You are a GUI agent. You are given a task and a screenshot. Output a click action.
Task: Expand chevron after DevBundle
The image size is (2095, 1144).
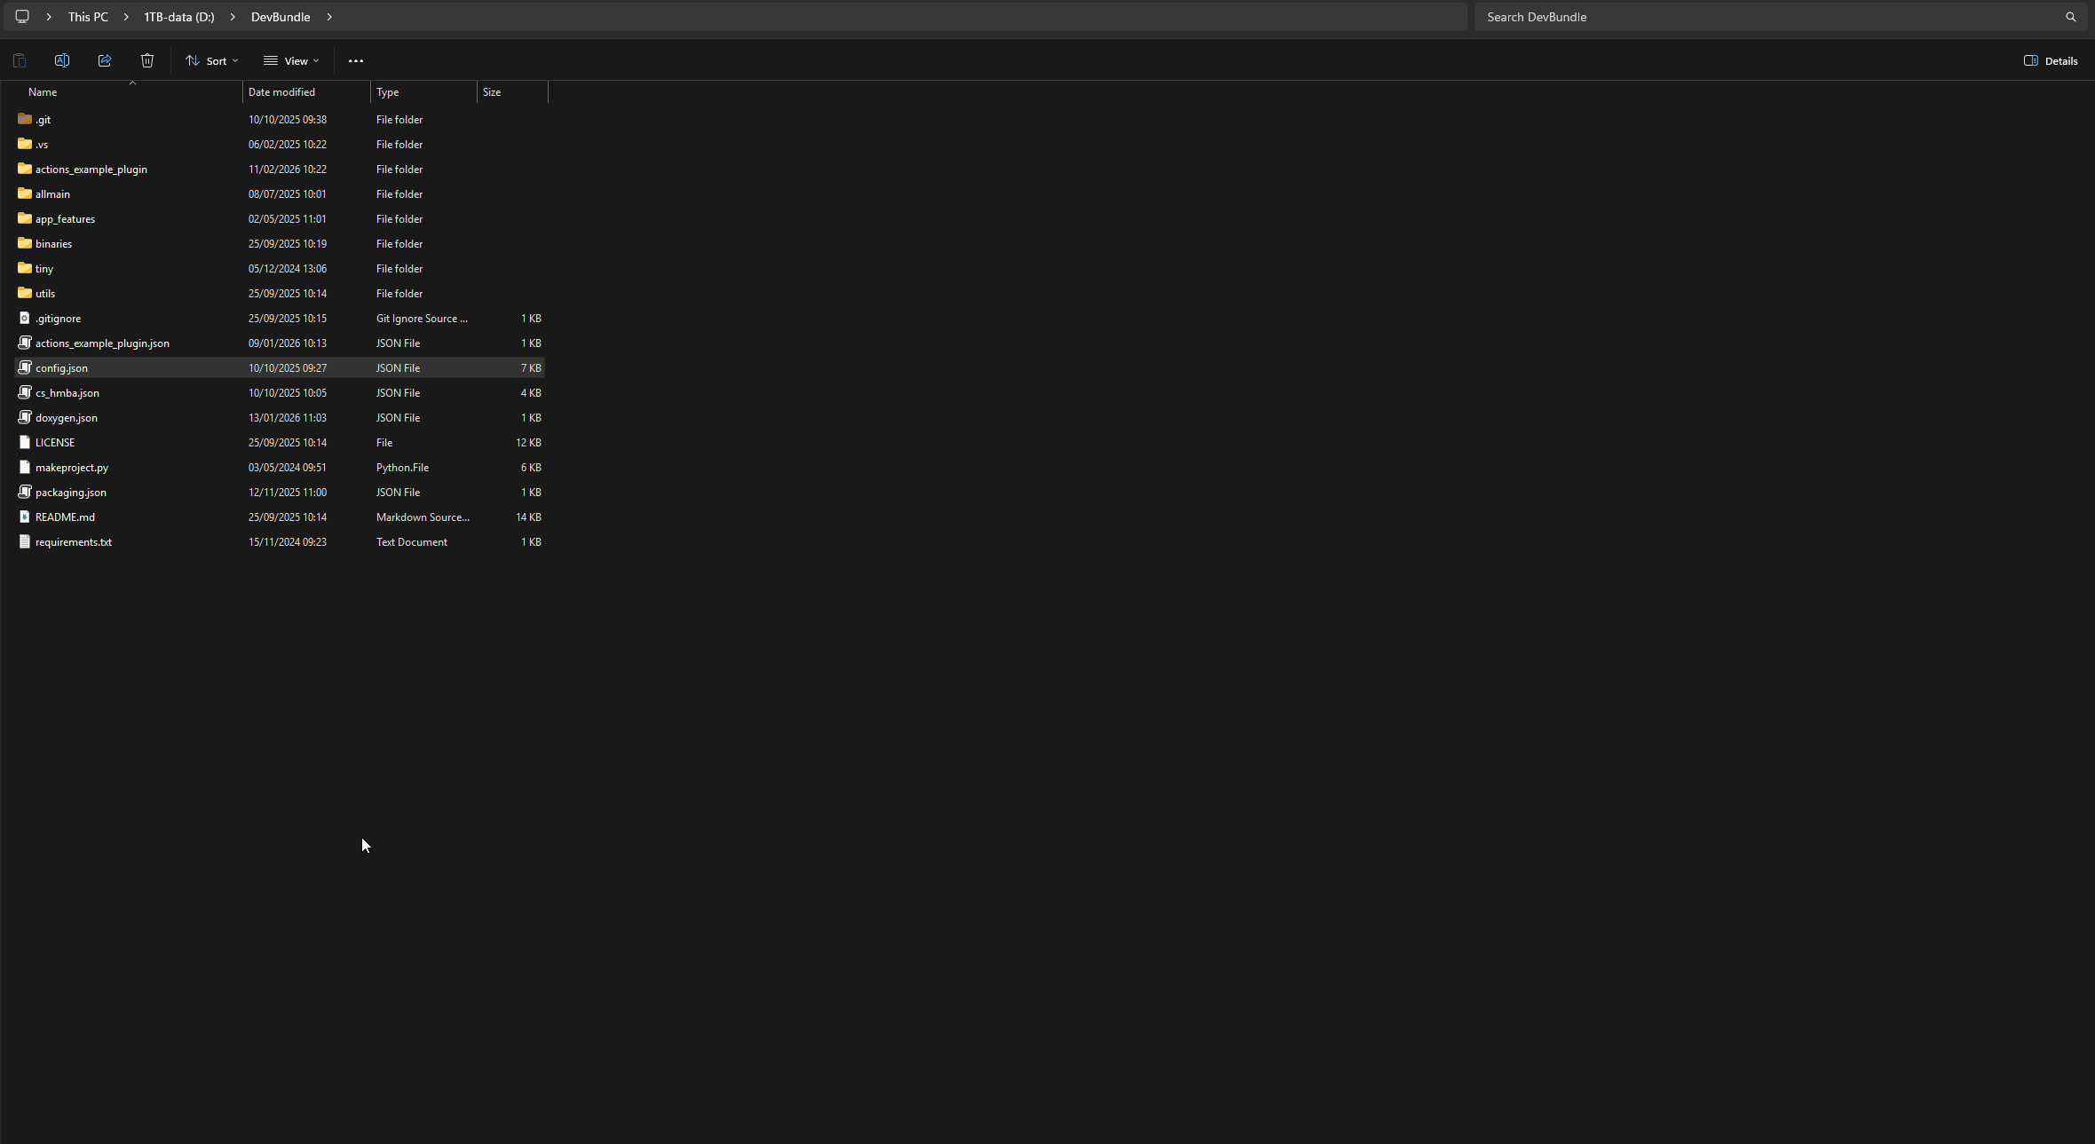pyautogui.click(x=329, y=17)
